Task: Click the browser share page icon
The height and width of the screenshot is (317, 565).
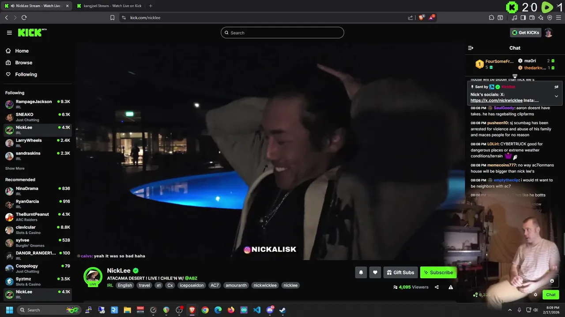Action: [411, 18]
